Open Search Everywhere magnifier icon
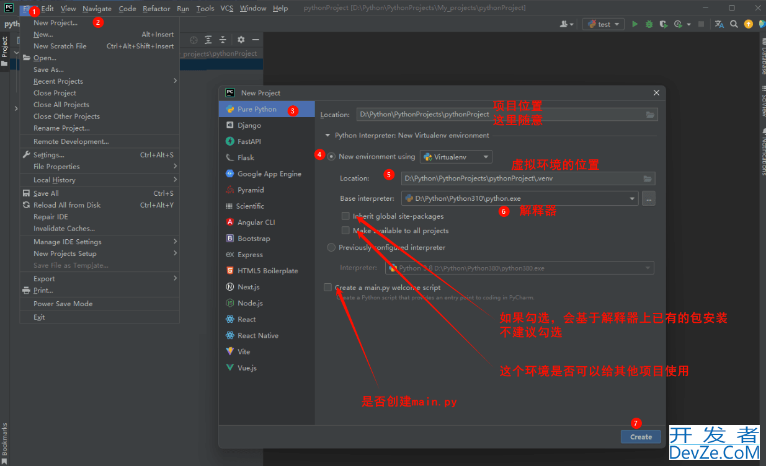The height and width of the screenshot is (466, 766). pos(734,24)
